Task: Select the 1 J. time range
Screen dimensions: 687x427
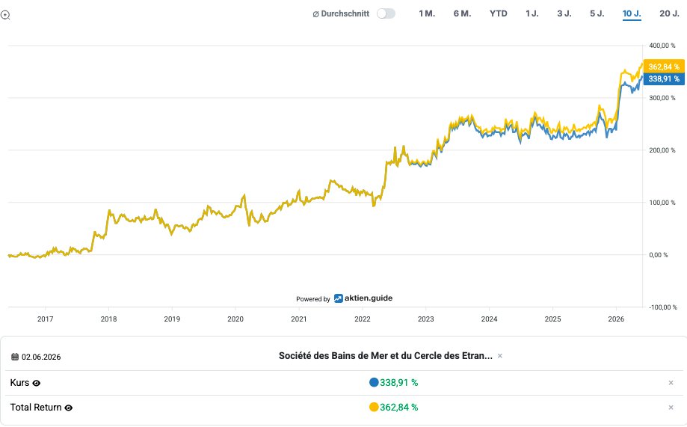Action: (532, 13)
